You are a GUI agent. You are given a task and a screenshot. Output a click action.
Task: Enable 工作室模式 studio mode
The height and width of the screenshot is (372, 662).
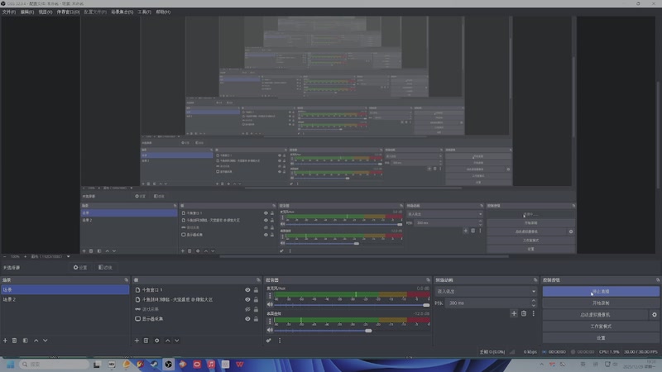tap(601, 327)
